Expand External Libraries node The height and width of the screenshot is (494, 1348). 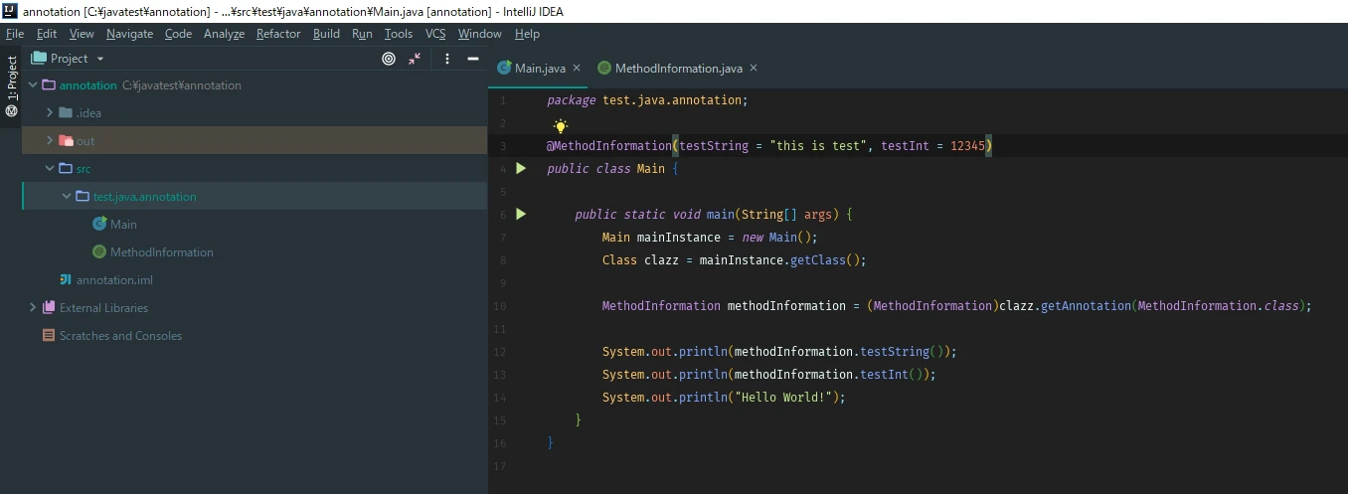click(33, 308)
